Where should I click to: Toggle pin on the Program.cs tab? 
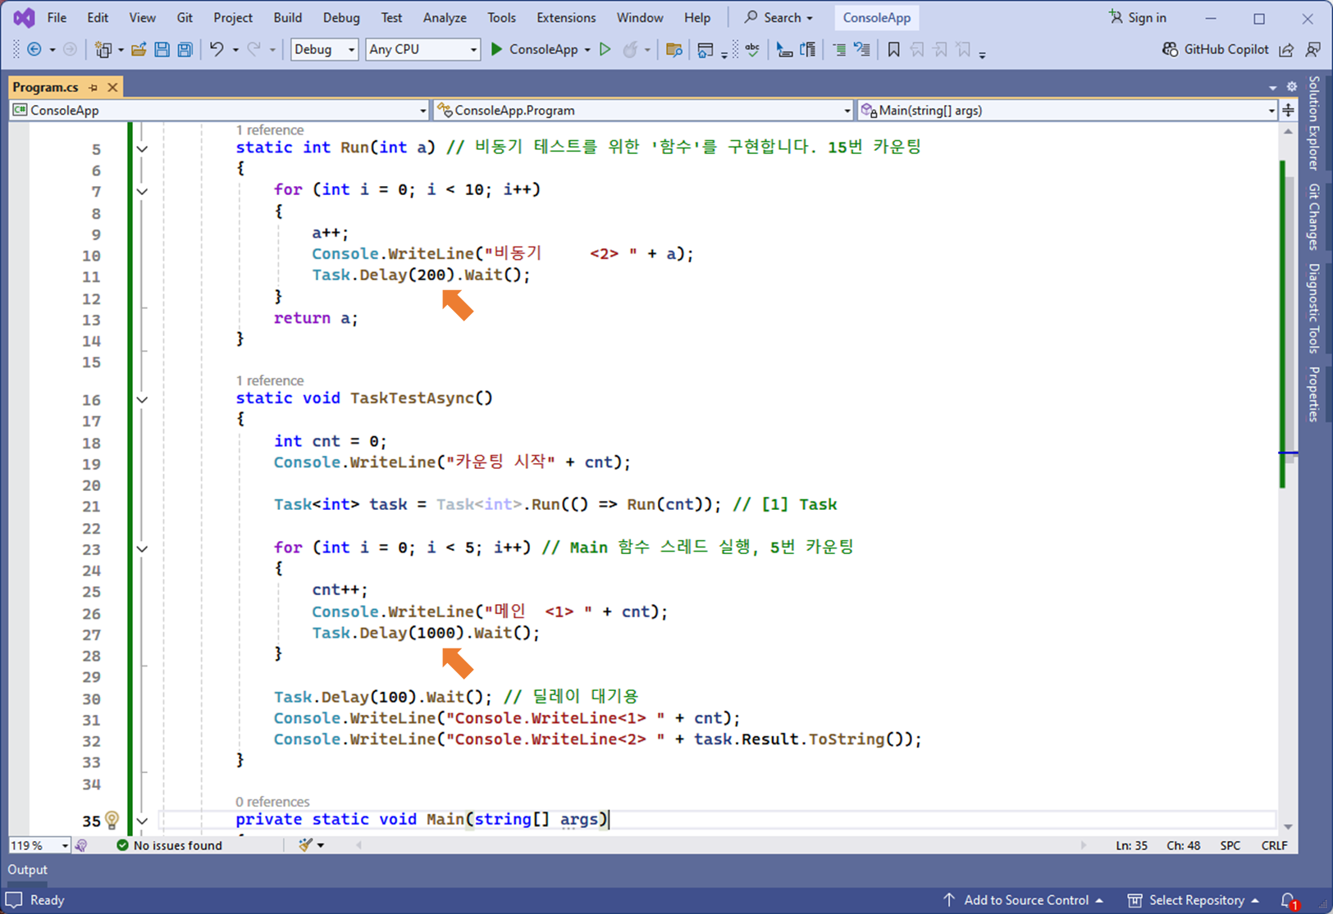(94, 87)
